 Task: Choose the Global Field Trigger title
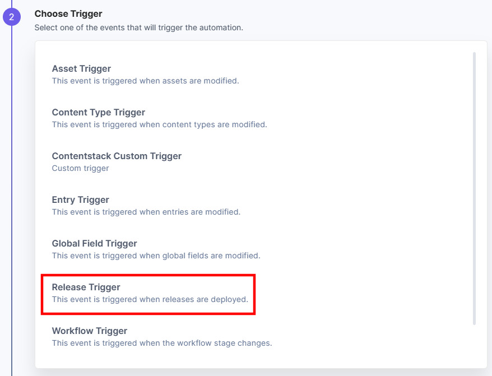94,243
